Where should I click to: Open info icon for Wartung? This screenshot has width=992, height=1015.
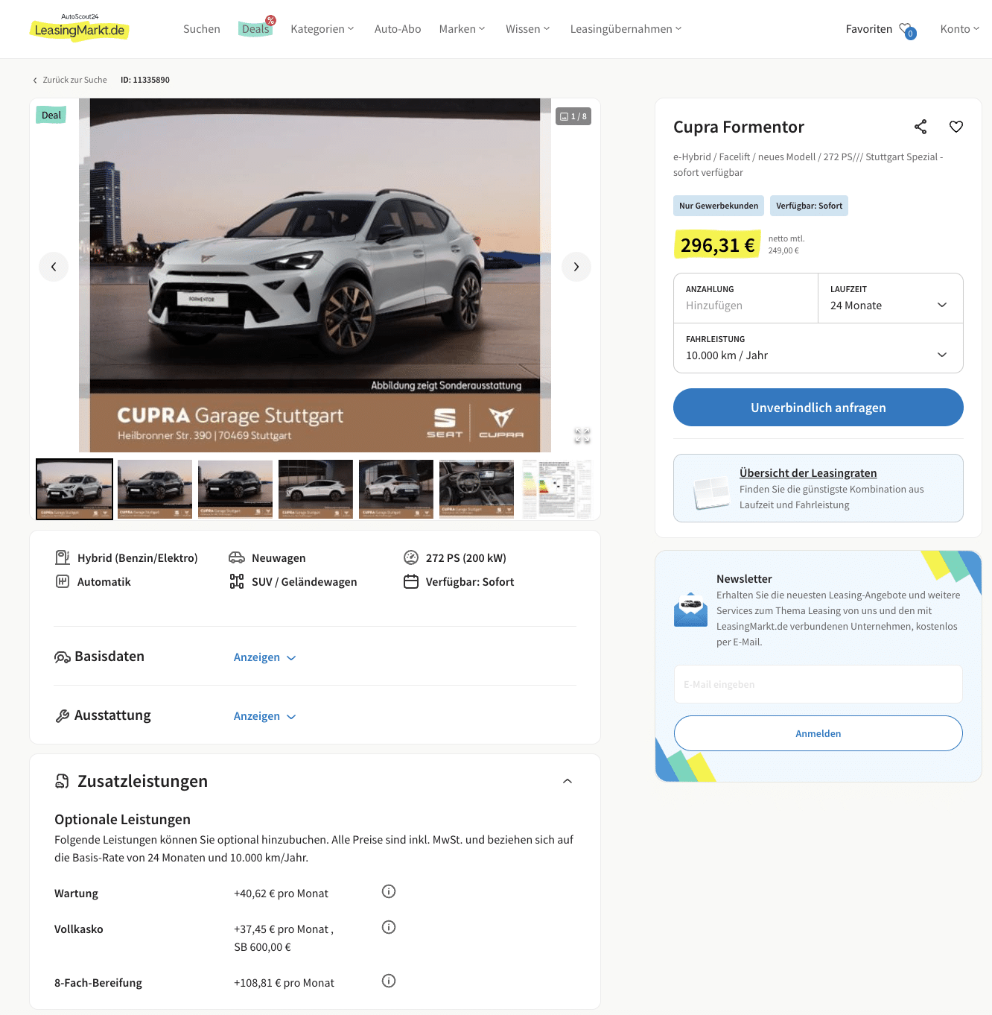pyautogui.click(x=389, y=891)
